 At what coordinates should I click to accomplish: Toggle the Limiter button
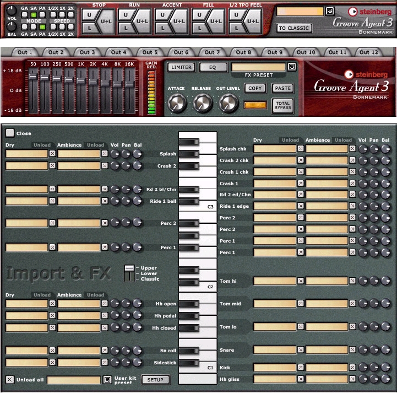pos(181,67)
